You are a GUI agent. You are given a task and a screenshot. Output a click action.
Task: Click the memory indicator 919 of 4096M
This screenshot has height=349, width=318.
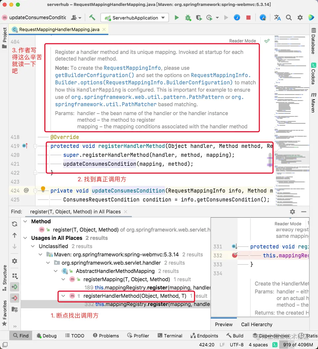tap(298, 345)
